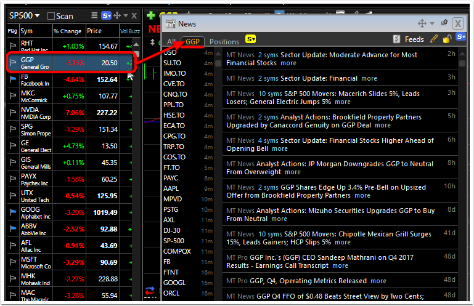Switch to the Positions news tab
The image size is (474, 306).
[x=224, y=42]
